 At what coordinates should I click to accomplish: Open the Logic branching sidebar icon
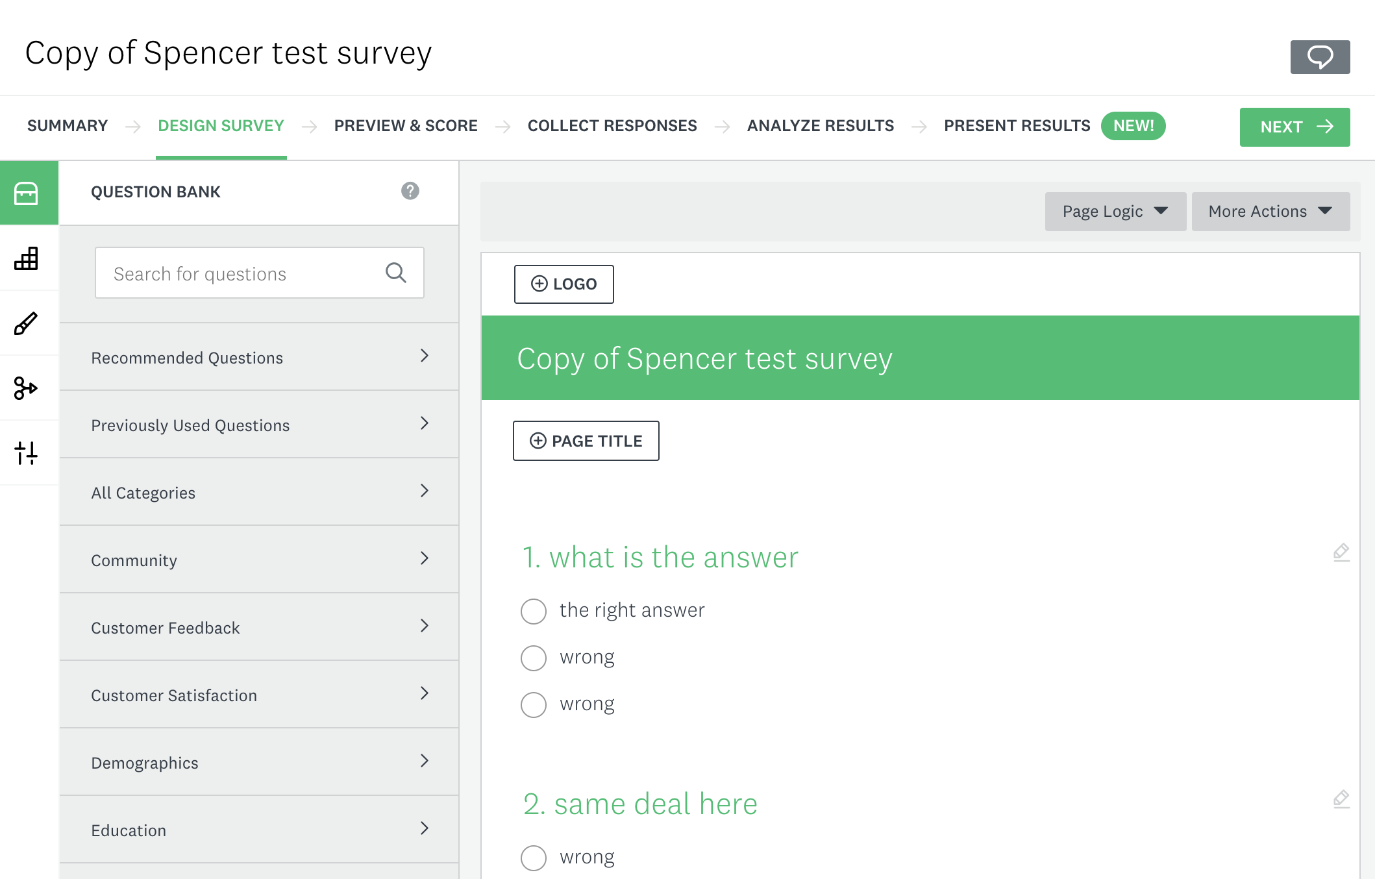(27, 388)
